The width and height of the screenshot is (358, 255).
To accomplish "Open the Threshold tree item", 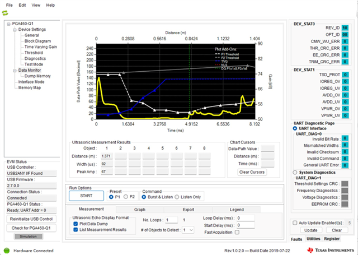I will [x=34, y=53].
